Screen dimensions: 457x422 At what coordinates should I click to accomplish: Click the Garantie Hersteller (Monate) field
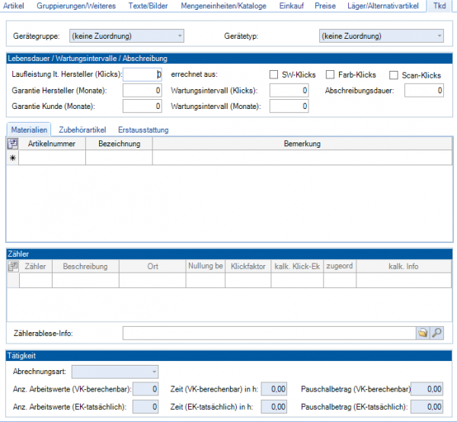tap(142, 91)
